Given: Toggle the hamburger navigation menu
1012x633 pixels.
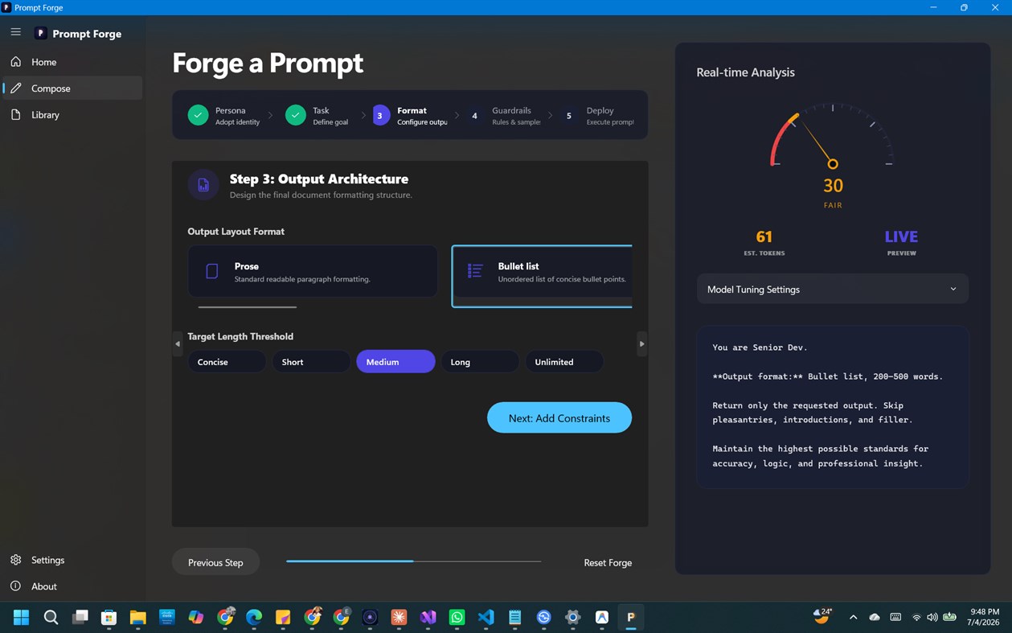Looking at the screenshot, I should tap(15, 32).
